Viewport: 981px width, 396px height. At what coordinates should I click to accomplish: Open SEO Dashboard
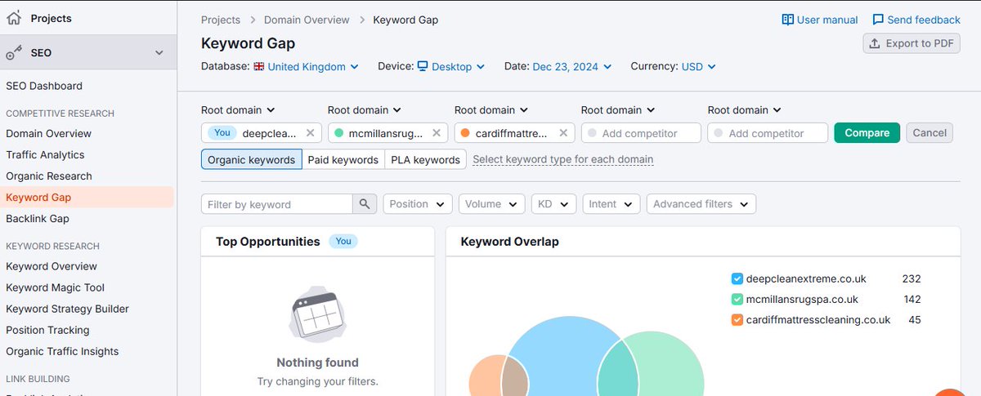[x=44, y=86]
